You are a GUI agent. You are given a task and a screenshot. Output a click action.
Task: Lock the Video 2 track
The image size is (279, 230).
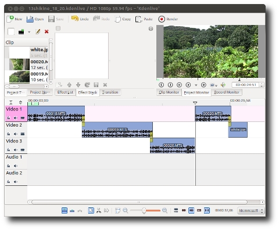[x=9, y=134]
